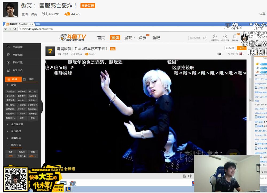Click the browser forward arrow
Image resolution: width=267 pixels, height=193 pixels.
[x=10, y=29]
